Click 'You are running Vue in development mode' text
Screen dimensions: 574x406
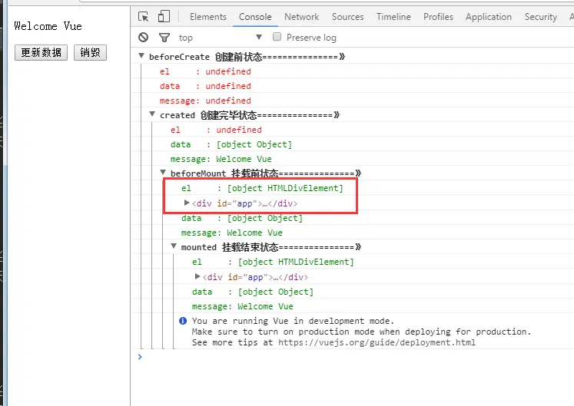[293, 321]
